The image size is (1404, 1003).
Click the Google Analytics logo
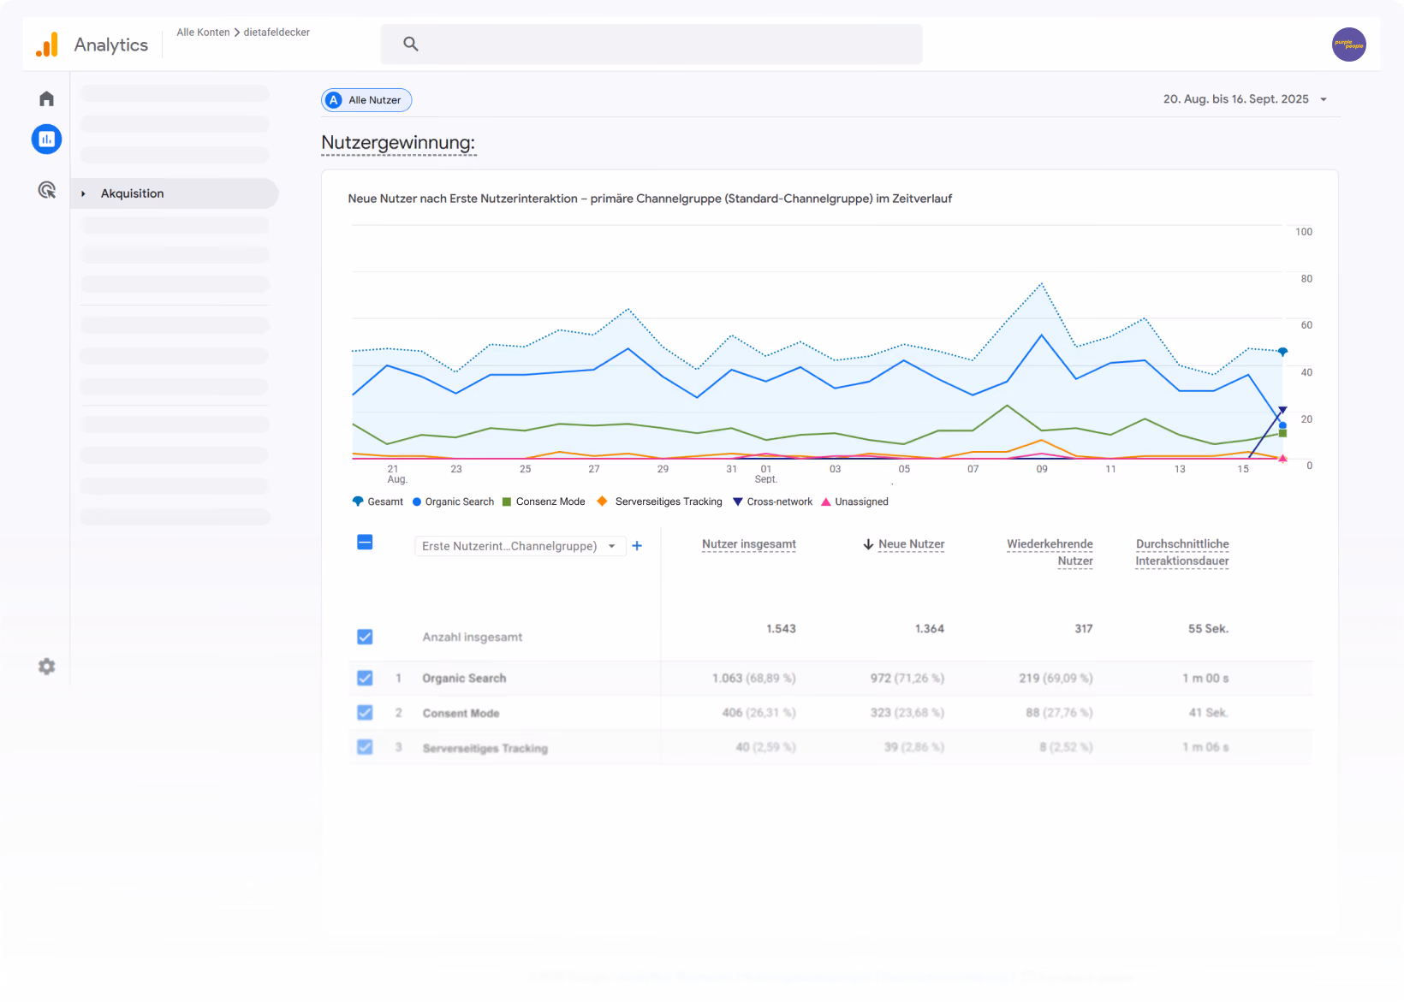point(47,45)
